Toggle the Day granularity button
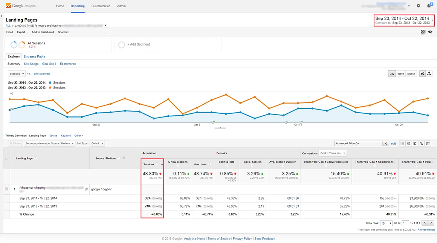The height and width of the screenshot is (243, 437). [x=392, y=74]
